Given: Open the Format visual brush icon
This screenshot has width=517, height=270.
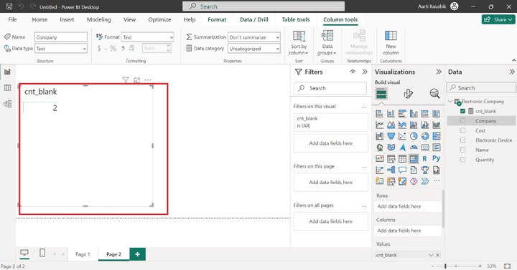Looking at the screenshot, I should [408, 94].
